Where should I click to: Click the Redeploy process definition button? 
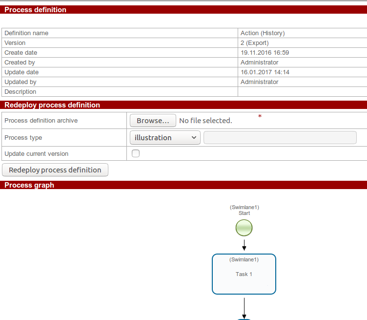pos(55,170)
